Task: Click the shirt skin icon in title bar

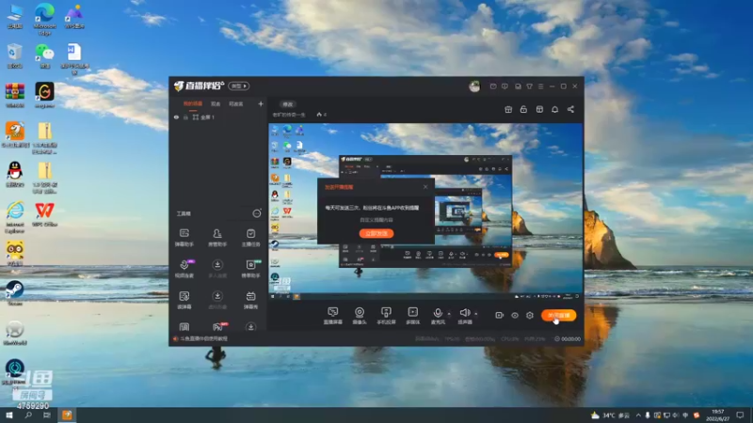Action: coord(529,86)
